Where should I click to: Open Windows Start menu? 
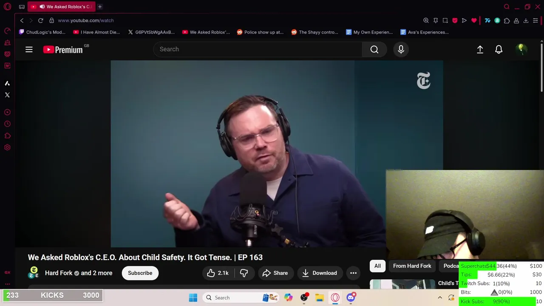tap(193, 297)
